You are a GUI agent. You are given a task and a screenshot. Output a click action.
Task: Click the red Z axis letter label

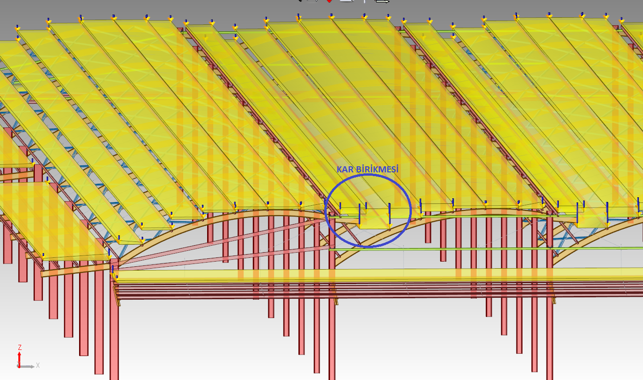(x=20, y=348)
